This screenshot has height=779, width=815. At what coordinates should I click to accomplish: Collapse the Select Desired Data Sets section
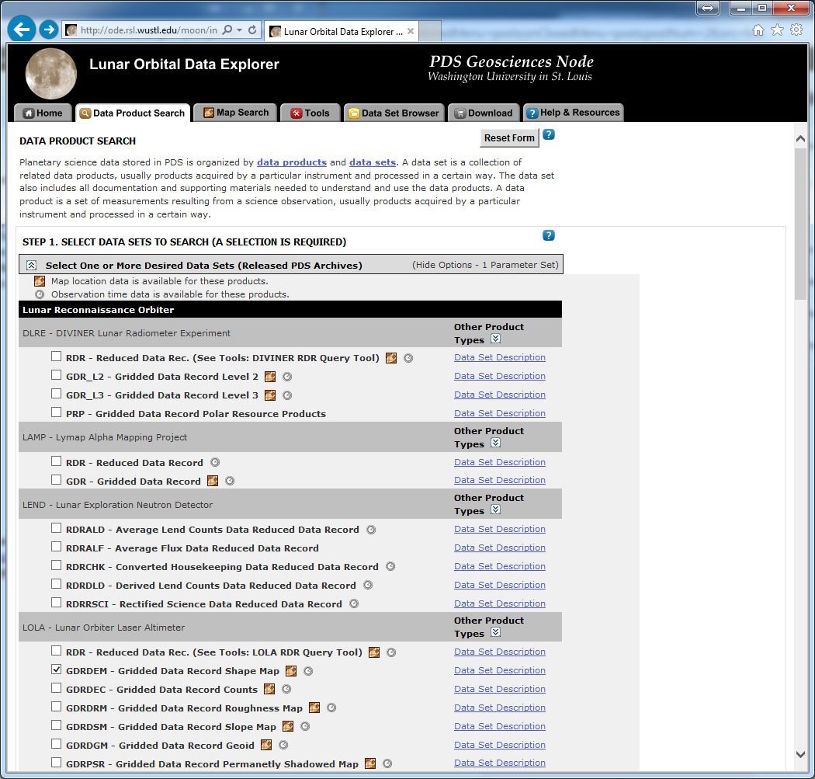coord(31,265)
